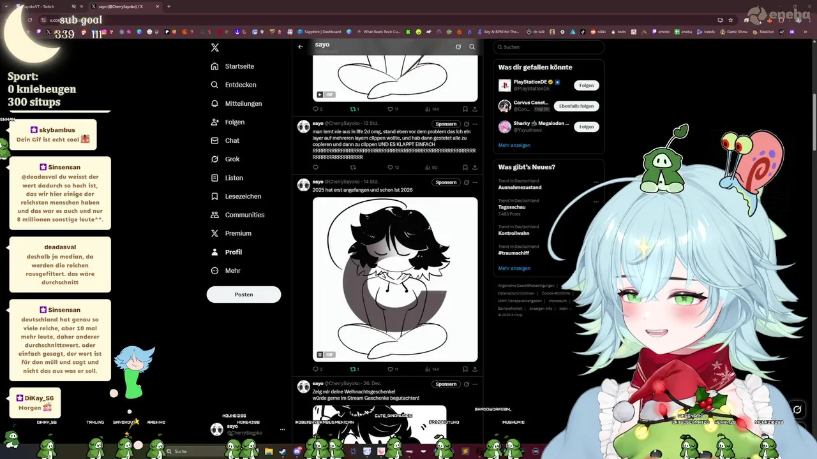Open the account menu next to @CherrySayoko
The image size is (817, 459).
tap(282, 430)
